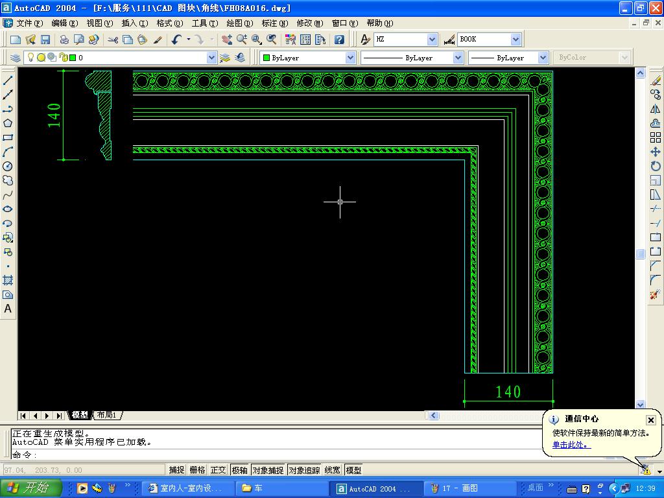Select the Multiline Text tool

(8, 309)
